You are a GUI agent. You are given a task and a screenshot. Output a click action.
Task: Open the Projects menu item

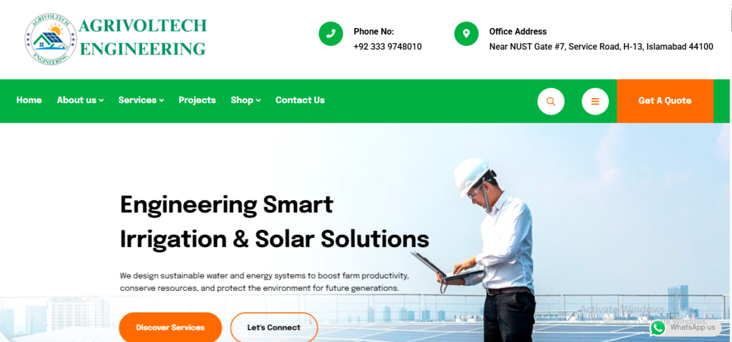click(x=197, y=100)
